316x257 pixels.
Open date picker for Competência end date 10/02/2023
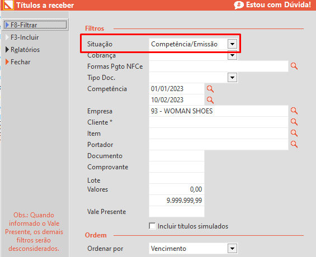click(x=210, y=100)
